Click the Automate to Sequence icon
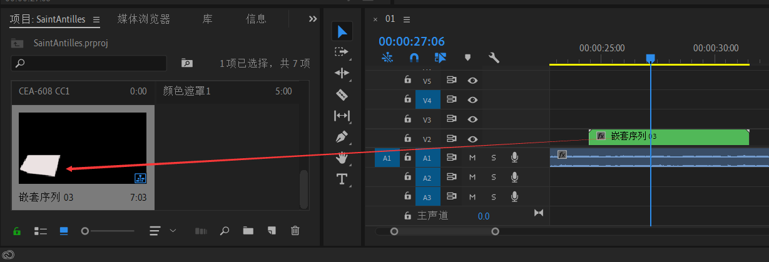The image size is (769, 262). point(201,231)
